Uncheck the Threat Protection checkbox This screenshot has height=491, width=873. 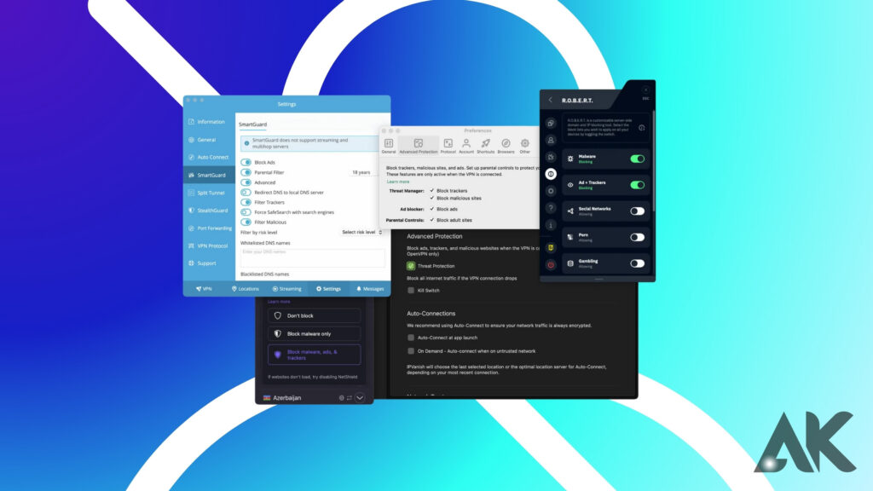point(411,266)
